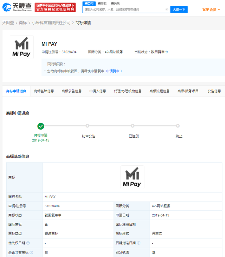Open the VIP会员 dropdown menu
Image resolution: width=225 pixels, height=257 pixels.
211,9
